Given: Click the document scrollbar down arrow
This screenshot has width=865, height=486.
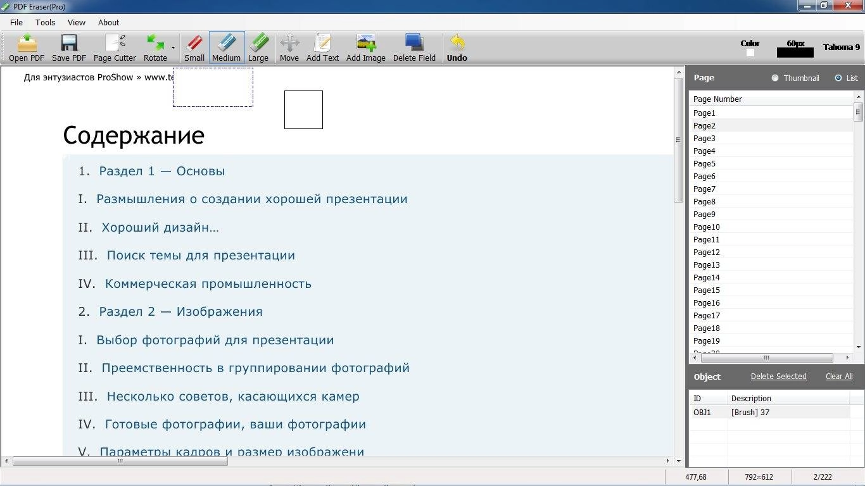Looking at the screenshot, I should click(678, 461).
